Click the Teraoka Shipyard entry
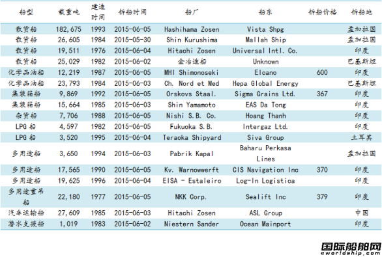This screenshot has height=257, width=382. (x=192, y=138)
